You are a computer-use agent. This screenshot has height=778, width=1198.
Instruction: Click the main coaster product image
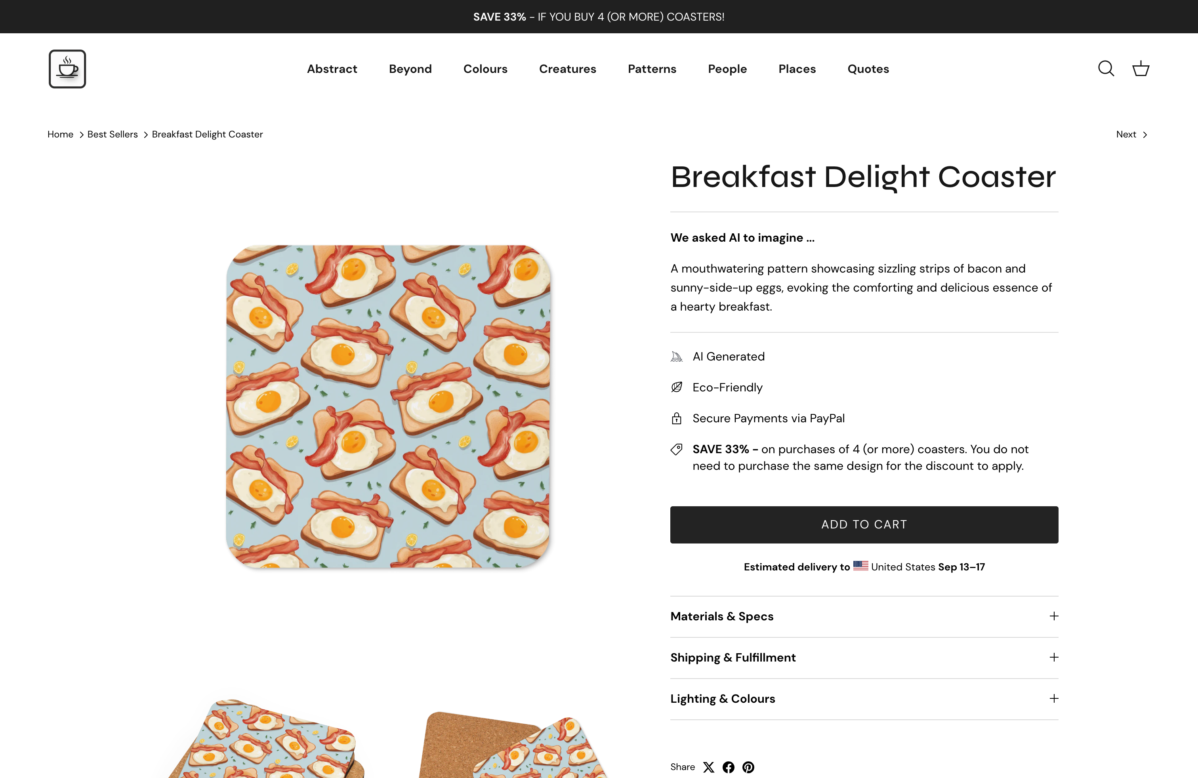pos(388,406)
